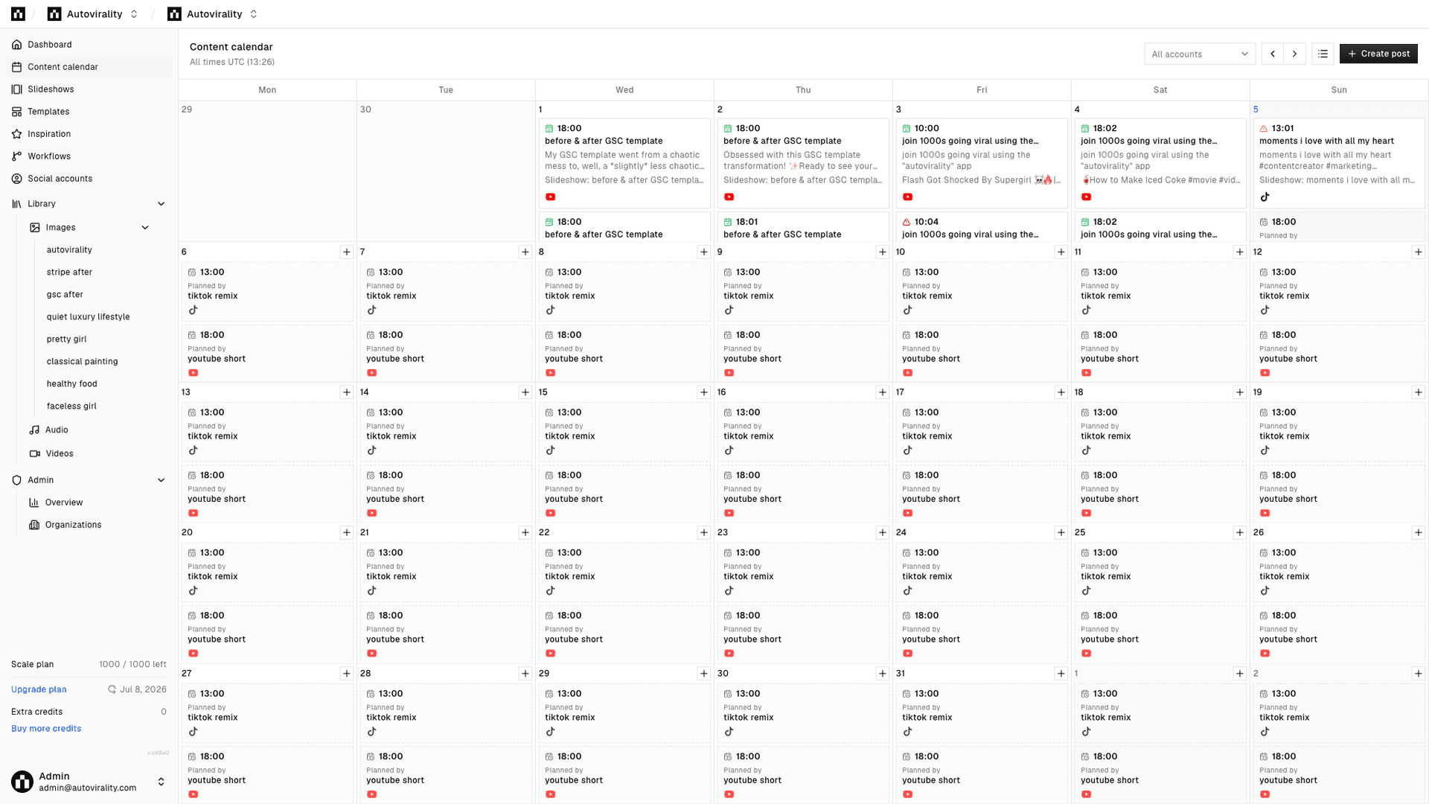Open All accounts dropdown
Image resolution: width=1429 pixels, height=804 pixels.
point(1200,54)
